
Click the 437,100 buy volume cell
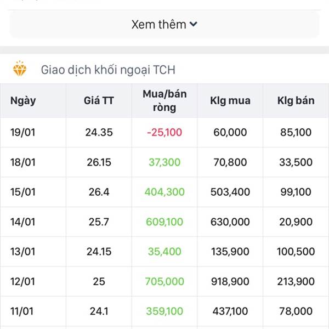230,311
